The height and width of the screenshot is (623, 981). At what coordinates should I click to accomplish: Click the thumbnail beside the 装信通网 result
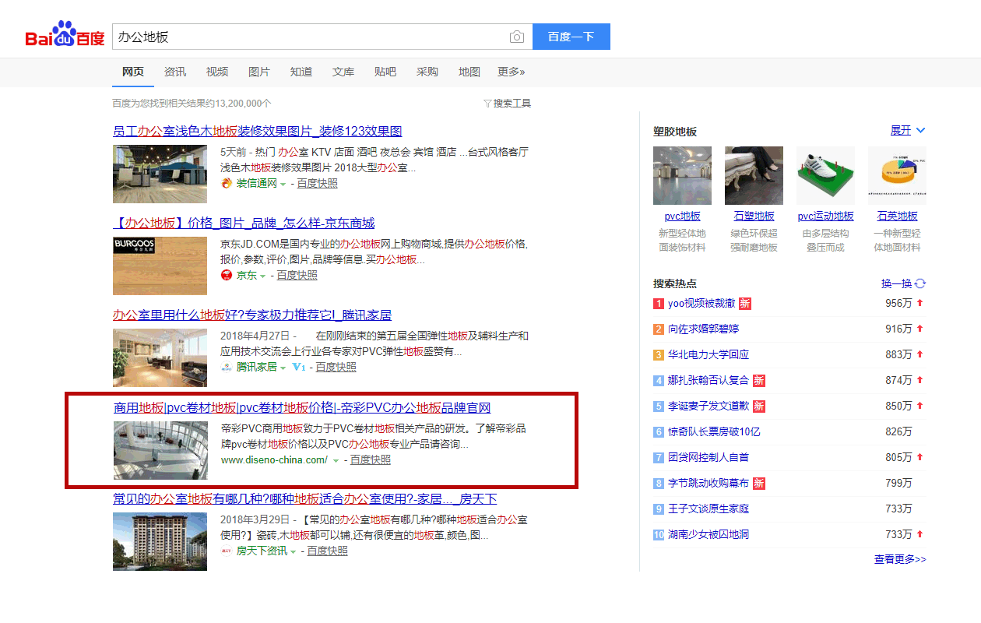pyautogui.click(x=160, y=174)
